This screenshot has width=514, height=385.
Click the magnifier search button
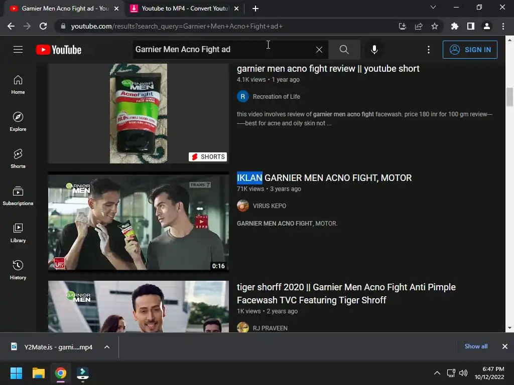[x=344, y=50]
